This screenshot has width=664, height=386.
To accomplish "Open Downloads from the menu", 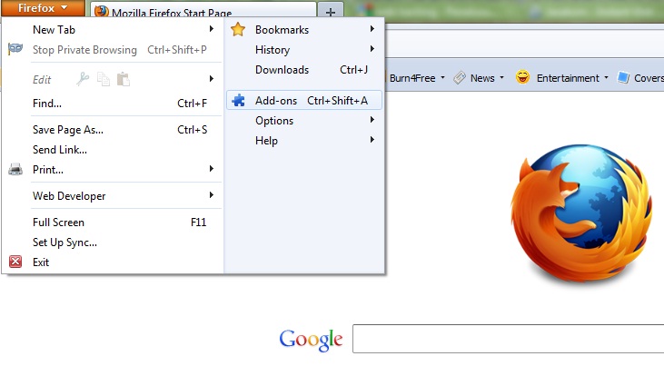I will [x=304, y=69].
